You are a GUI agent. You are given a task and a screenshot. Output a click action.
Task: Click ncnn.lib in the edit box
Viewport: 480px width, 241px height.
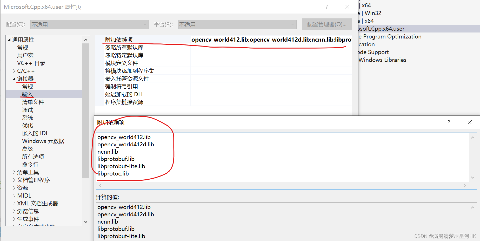(x=108, y=152)
